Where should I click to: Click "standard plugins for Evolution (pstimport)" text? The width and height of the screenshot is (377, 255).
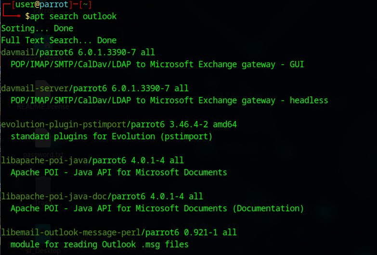[x=111, y=136]
